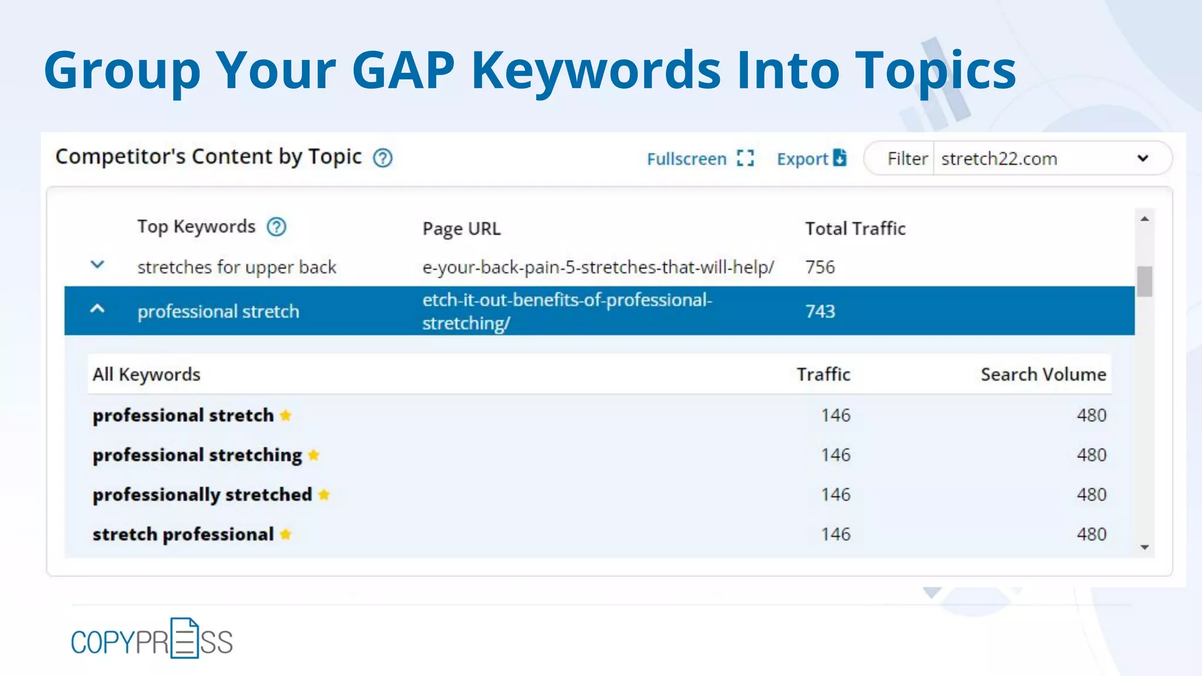Collapse the 'professional stretch' topic row
Image resolution: width=1202 pixels, height=676 pixels.
coord(97,309)
